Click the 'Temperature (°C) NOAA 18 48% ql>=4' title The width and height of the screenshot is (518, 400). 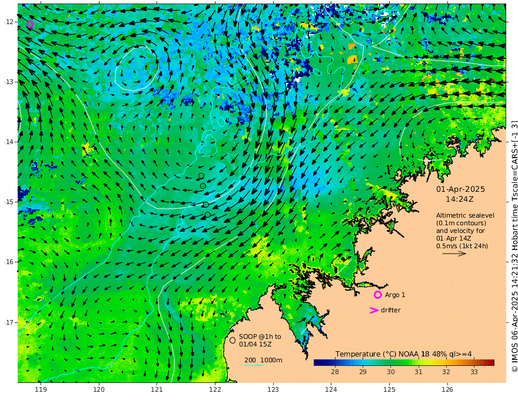click(x=404, y=354)
